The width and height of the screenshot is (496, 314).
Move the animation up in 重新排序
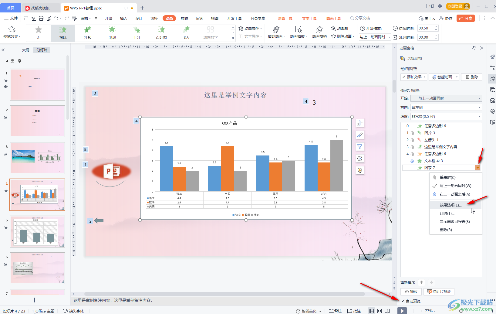421,282
